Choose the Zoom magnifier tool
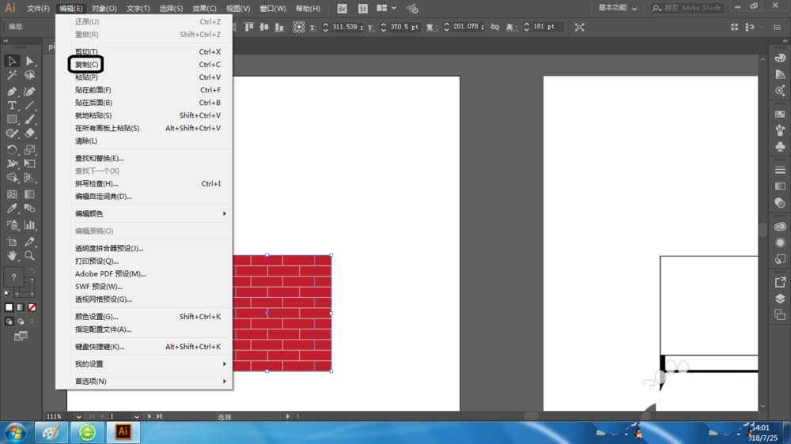The image size is (791, 444). tap(29, 256)
